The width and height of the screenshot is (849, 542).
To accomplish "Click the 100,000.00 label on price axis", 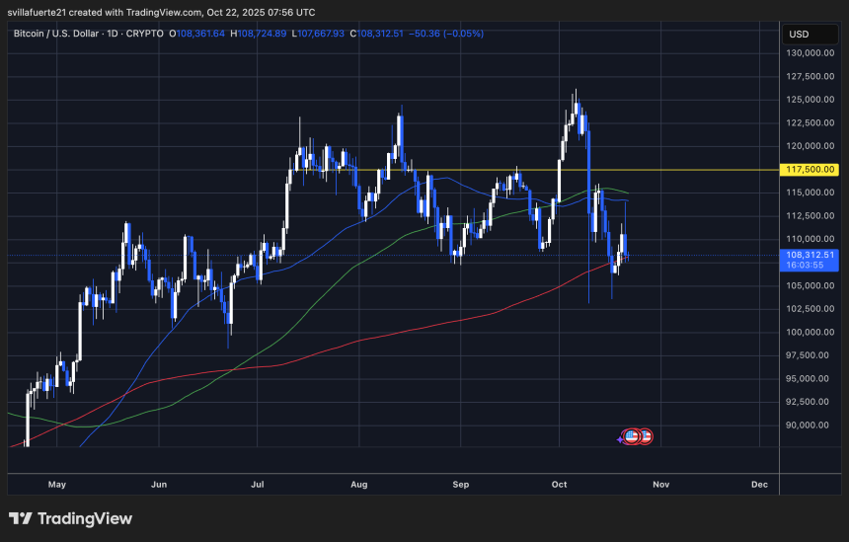I will (x=810, y=333).
